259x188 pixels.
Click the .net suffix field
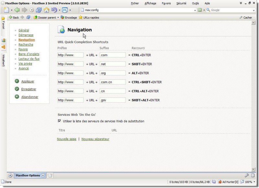(113, 64)
